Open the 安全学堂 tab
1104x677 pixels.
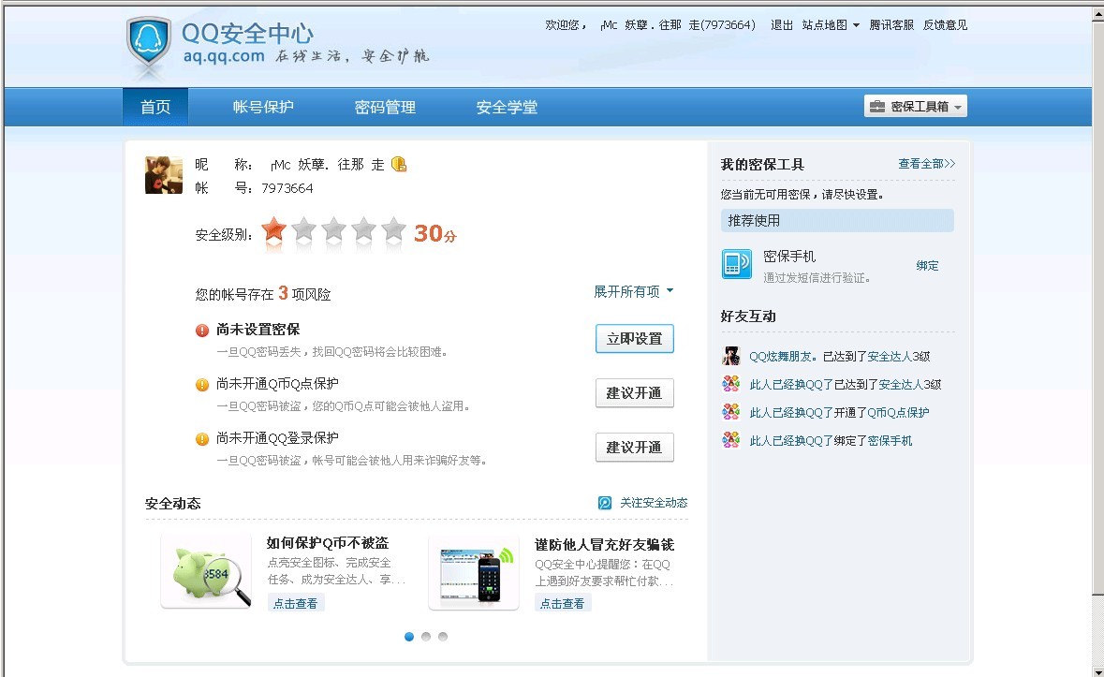click(x=507, y=107)
